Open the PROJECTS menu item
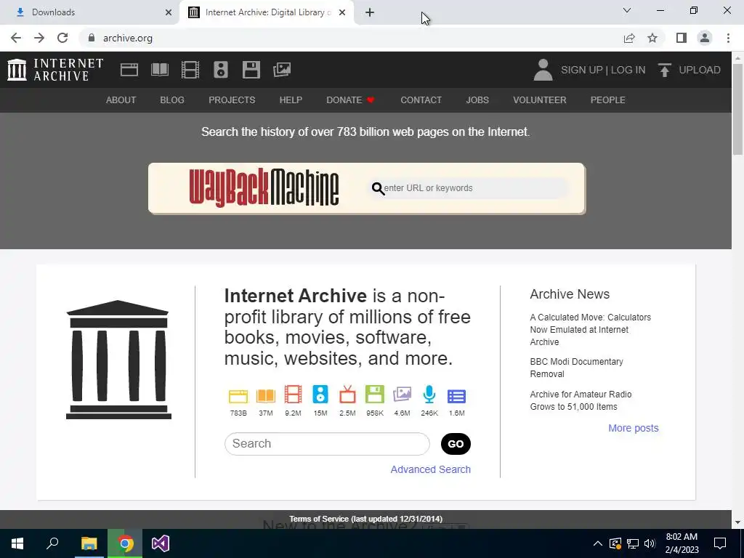This screenshot has height=558, width=744. tap(232, 100)
